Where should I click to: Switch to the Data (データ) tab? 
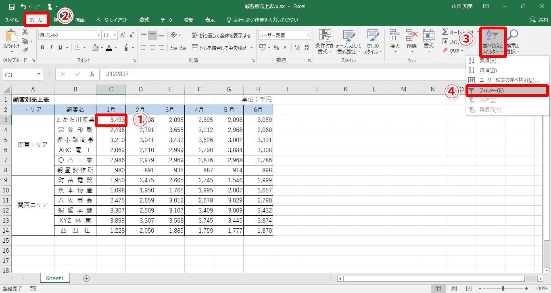pyautogui.click(x=167, y=20)
